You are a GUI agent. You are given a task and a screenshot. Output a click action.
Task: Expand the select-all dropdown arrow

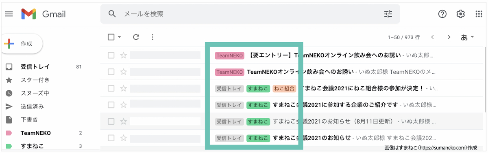pos(120,37)
